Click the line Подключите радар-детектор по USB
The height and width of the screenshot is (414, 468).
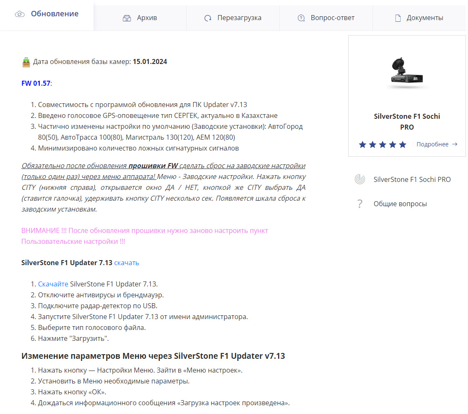coord(98,306)
